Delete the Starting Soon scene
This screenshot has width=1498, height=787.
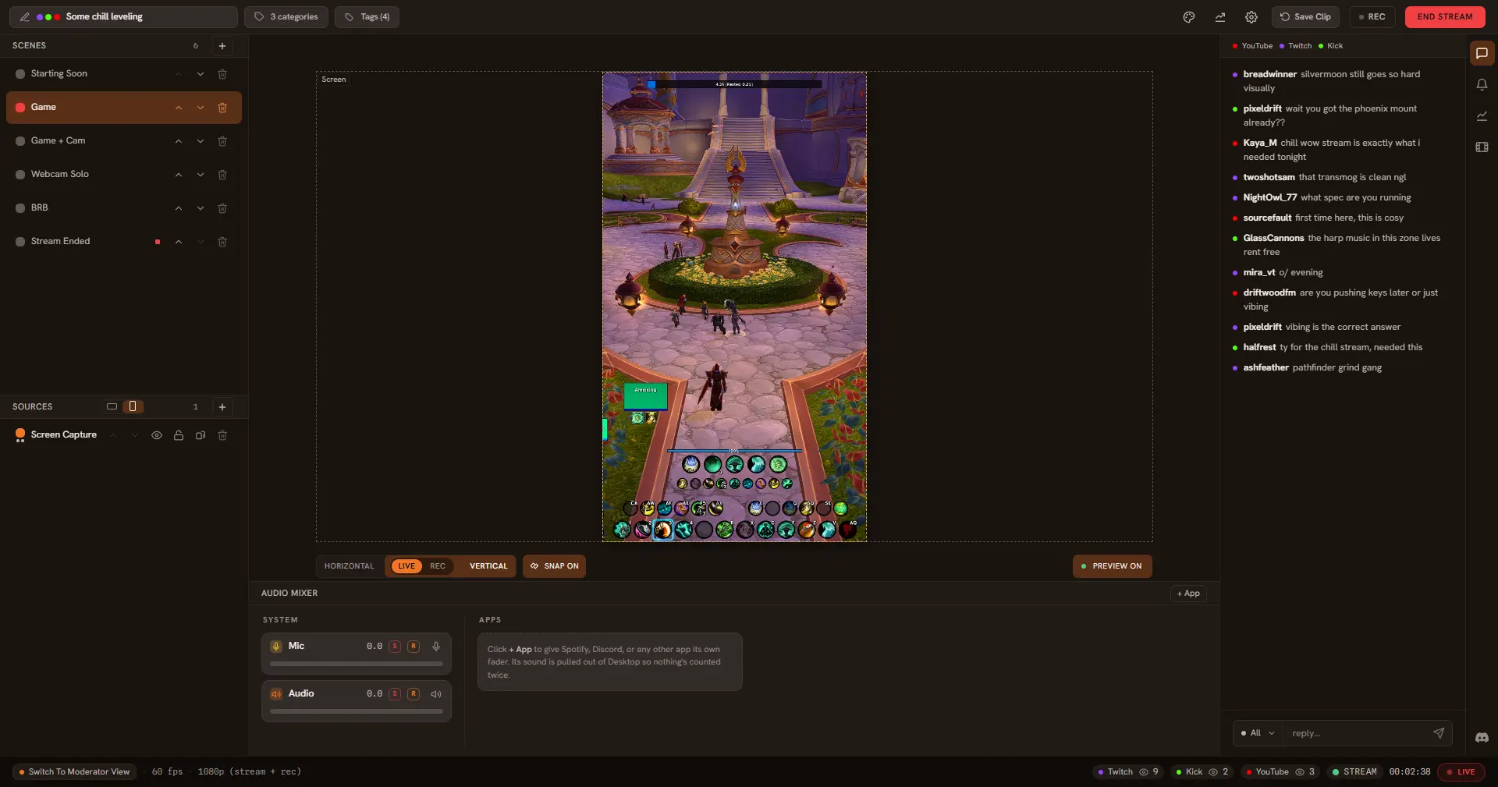222,74
